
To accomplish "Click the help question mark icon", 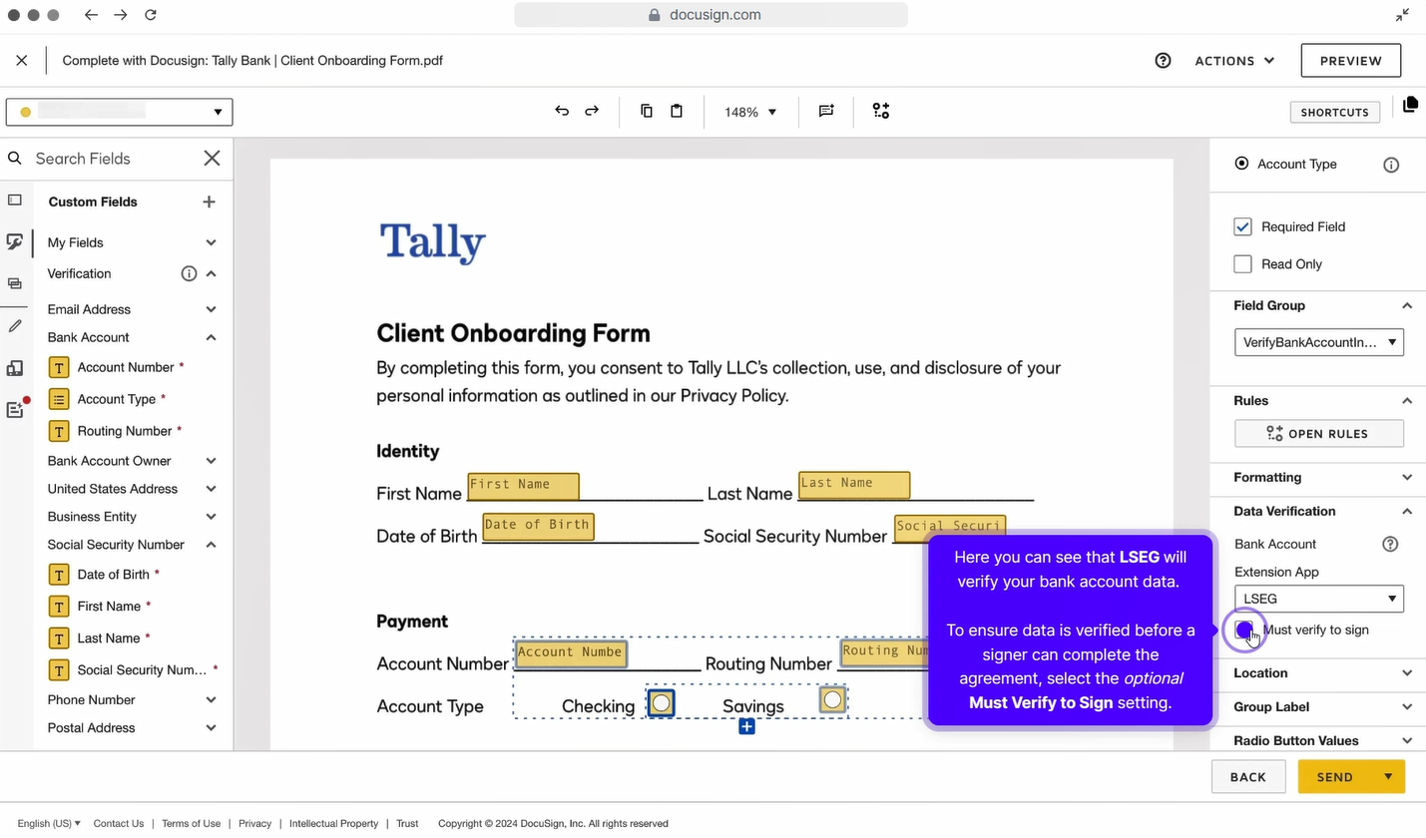I will click(x=1163, y=60).
